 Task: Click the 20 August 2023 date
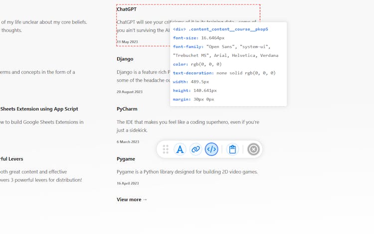tap(130, 92)
